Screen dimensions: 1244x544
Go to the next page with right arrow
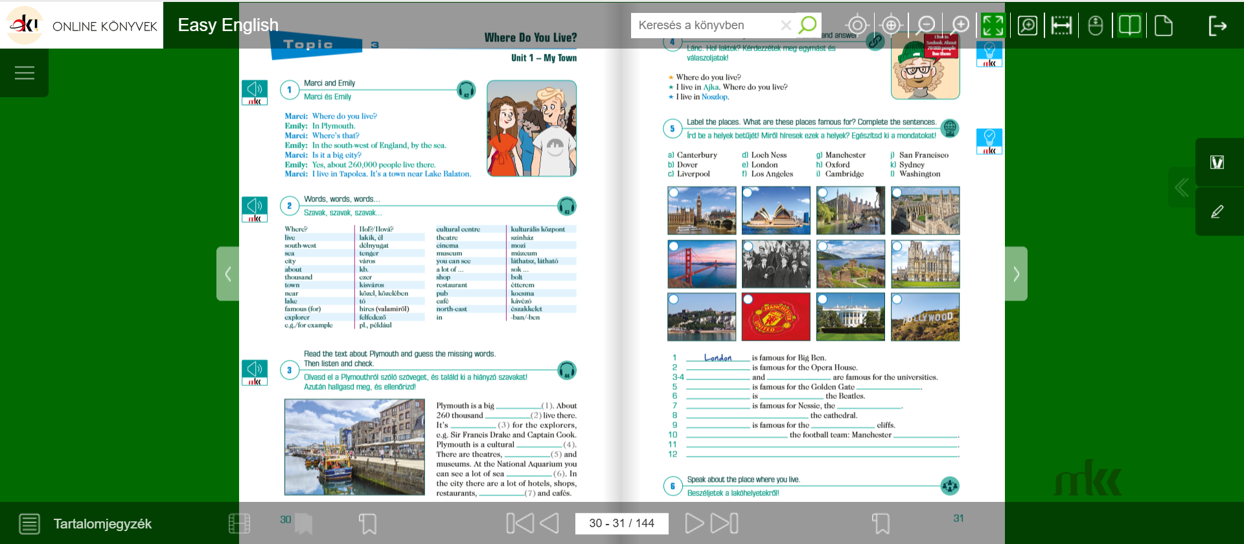(x=694, y=523)
